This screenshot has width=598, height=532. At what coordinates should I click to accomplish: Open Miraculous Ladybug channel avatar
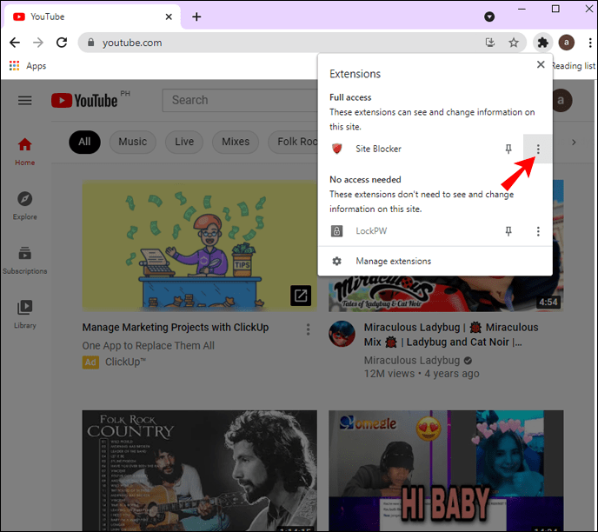(342, 334)
